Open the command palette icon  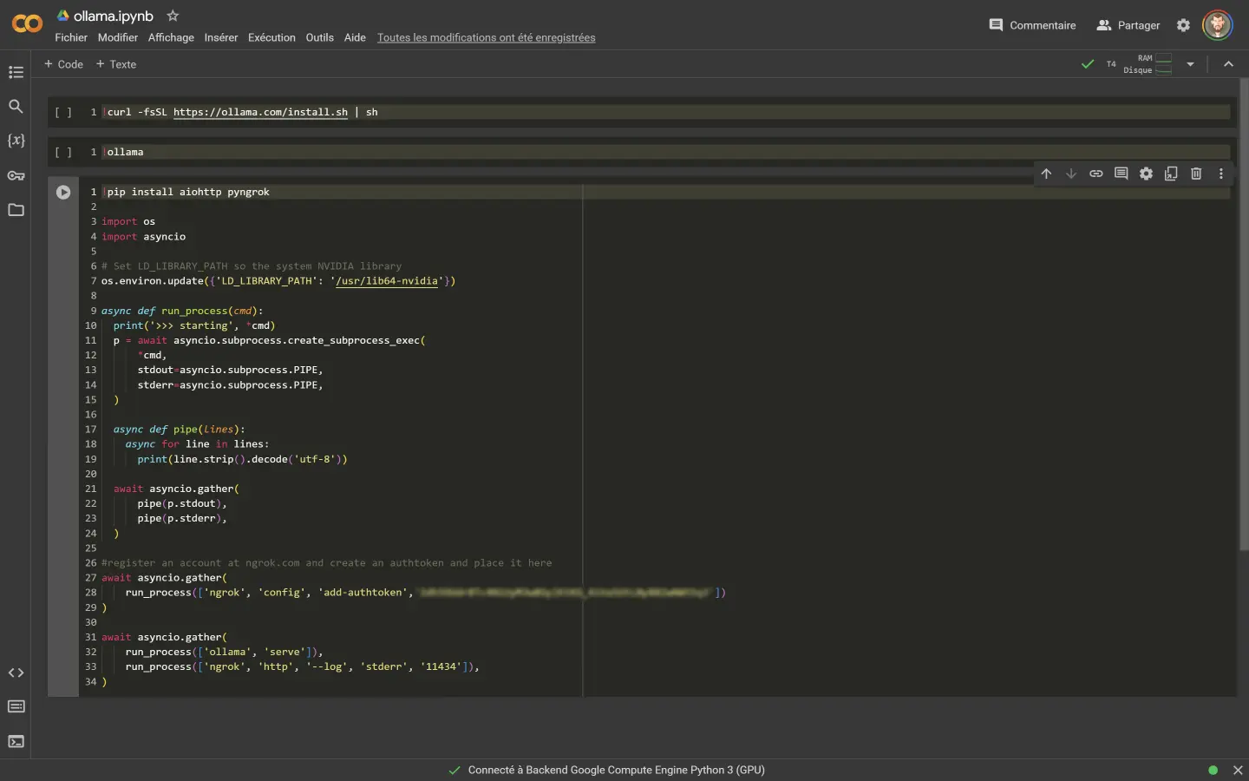[x=16, y=706]
